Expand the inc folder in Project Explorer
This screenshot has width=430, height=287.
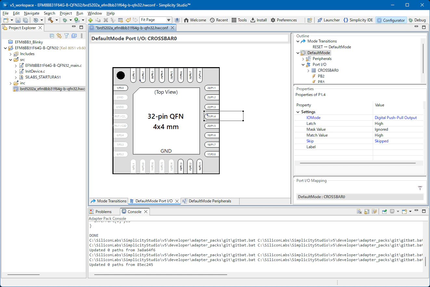[11, 83]
